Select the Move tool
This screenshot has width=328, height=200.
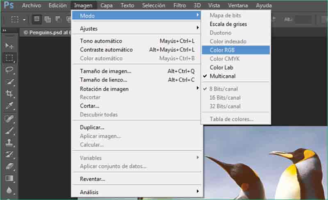(x=9, y=45)
